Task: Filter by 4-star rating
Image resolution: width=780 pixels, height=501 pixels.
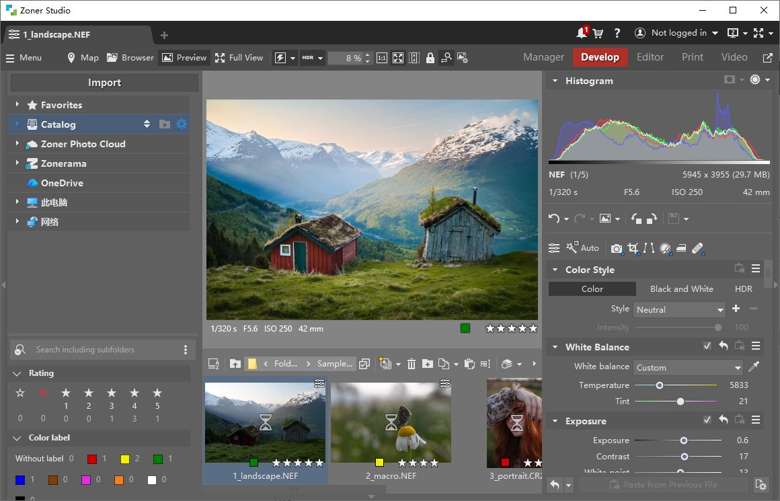Action: tap(134, 393)
